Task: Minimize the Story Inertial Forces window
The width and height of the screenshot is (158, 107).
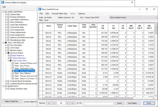Action: click(x=140, y=9)
